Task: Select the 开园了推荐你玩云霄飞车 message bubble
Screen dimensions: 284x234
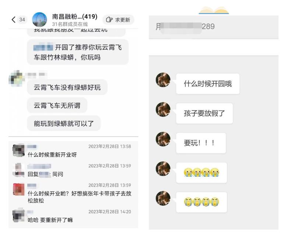Action: (x=78, y=52)
